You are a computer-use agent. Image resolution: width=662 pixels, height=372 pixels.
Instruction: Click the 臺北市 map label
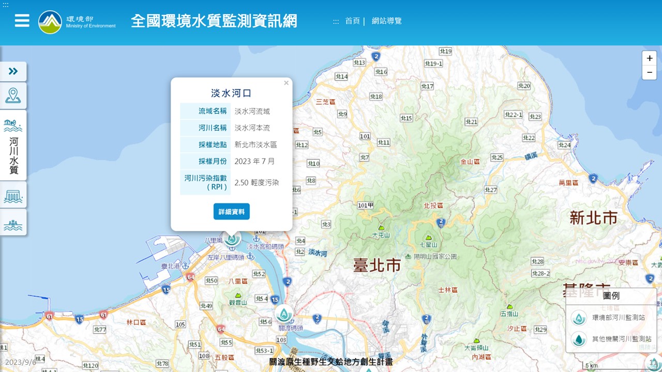(377, 266)
